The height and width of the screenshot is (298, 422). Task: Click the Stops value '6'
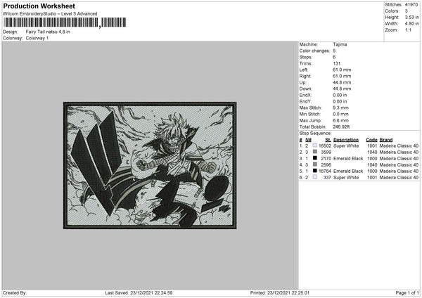click(334, 58)
